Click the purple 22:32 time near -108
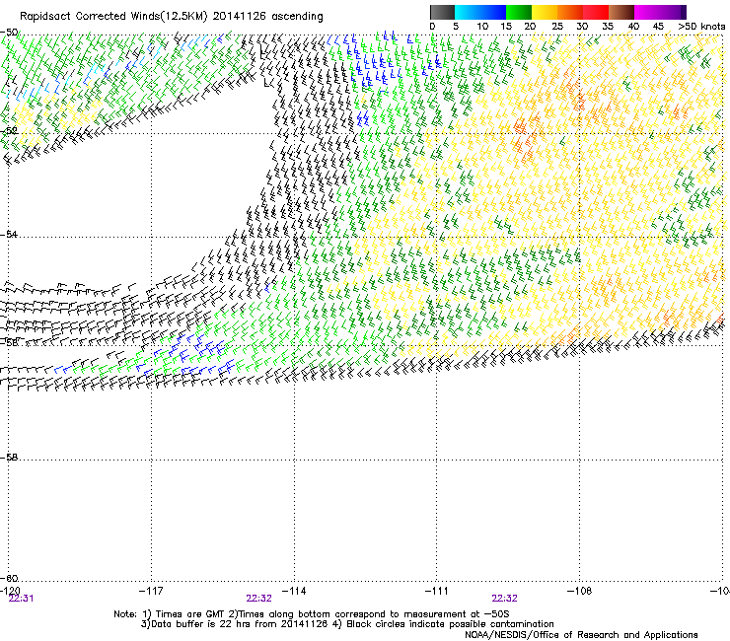Image resolution: width=730 pixels, height=641 pixels. (x=505, y=599)
